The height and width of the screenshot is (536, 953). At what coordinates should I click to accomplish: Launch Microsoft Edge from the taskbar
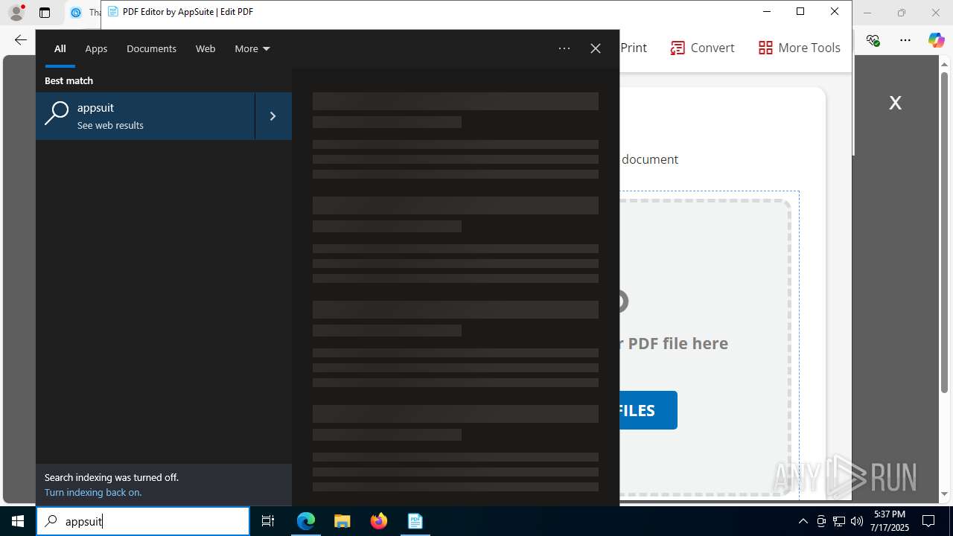tap(306, 521)
